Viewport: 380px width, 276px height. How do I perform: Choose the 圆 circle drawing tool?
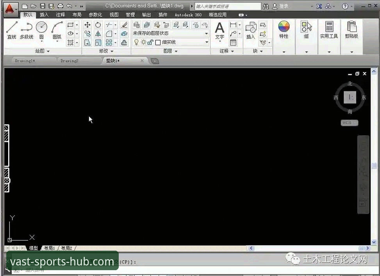[x=41, y=30]
